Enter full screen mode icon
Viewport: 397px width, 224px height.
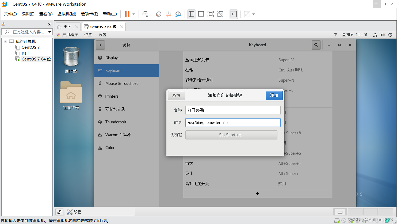[x=211, y=14]
